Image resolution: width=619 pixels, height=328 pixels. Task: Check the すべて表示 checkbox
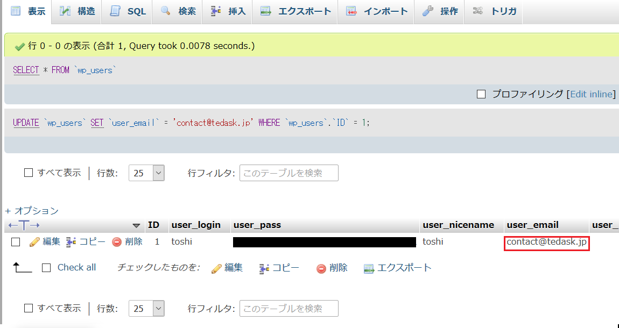28,173
